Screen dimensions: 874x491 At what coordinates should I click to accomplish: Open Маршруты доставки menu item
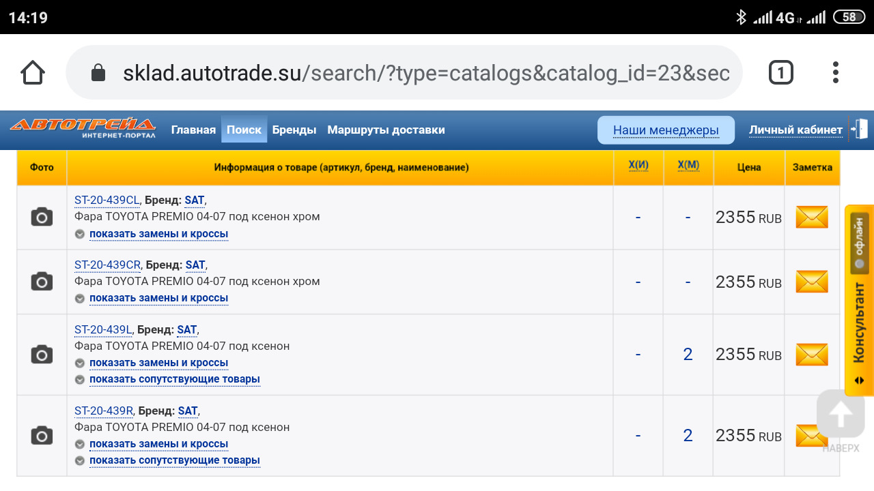pos(386,130)
